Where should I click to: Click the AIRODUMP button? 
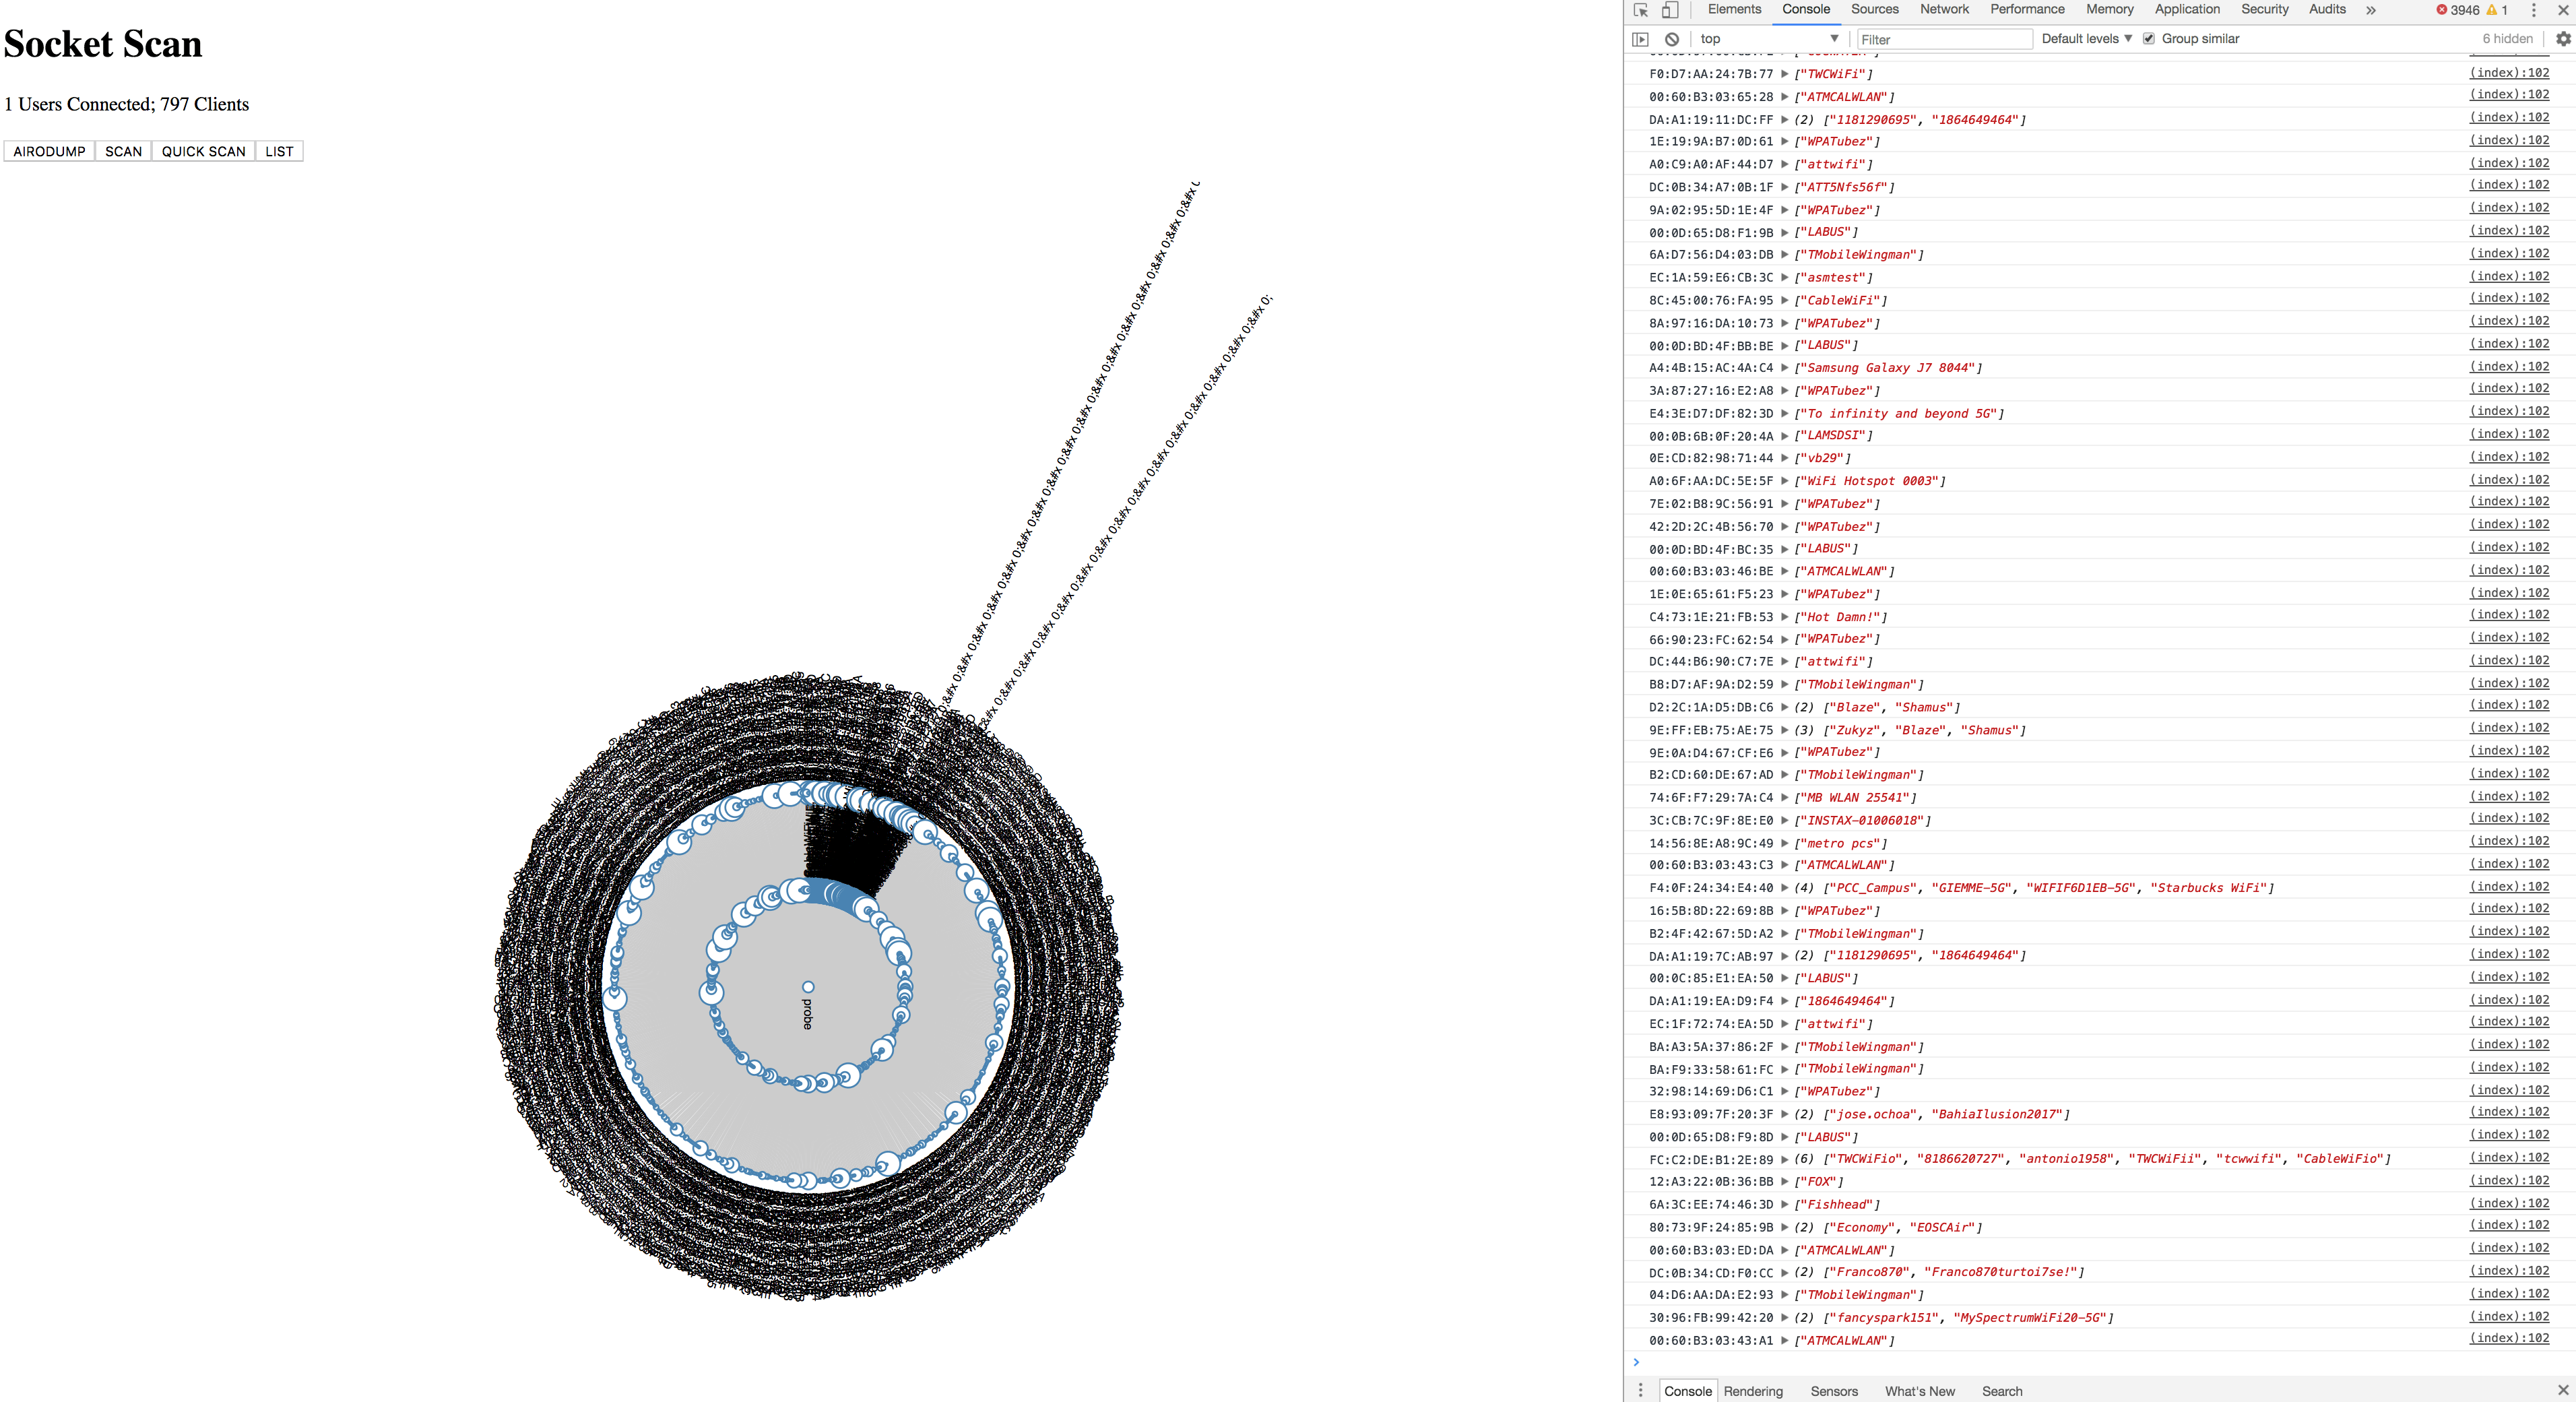[48, 151]
